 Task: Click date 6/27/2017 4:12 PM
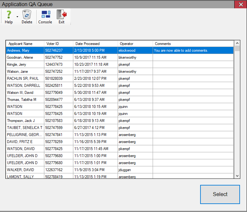89,128
